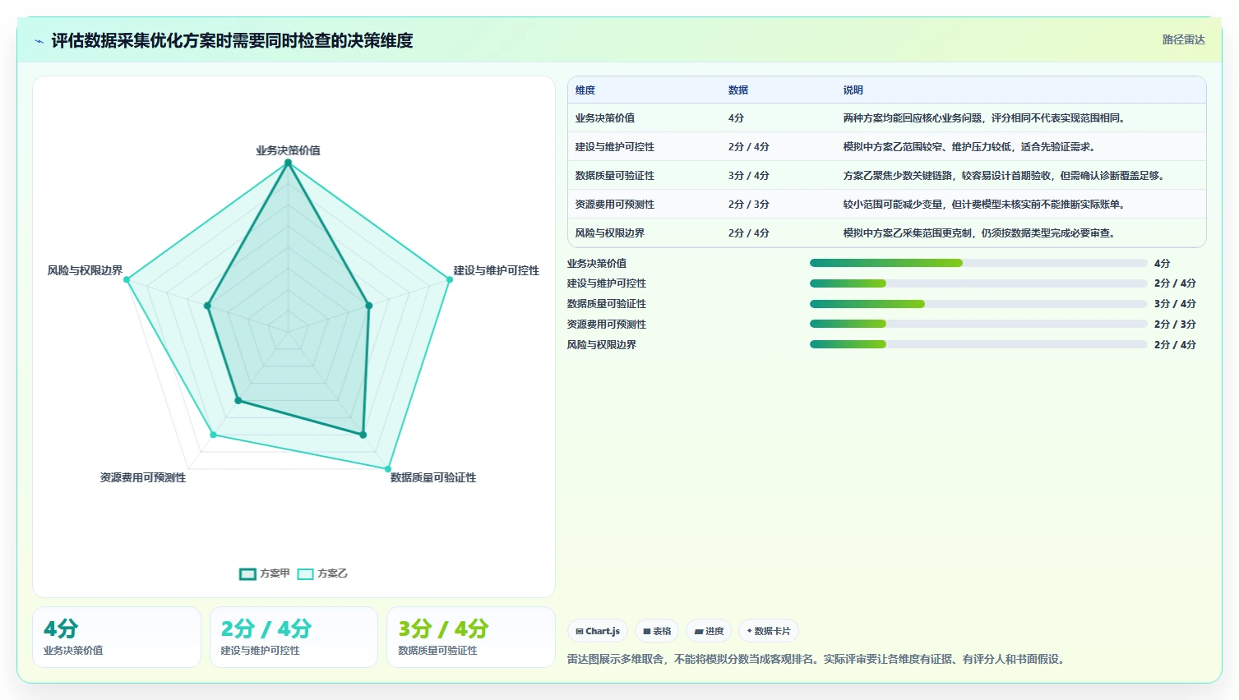Click the 业务决策价值 progress bar

click(x=978, y=263)
